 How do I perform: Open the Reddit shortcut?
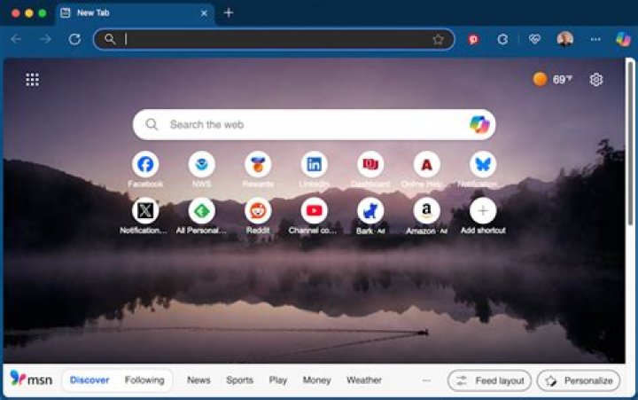point(258,211)
